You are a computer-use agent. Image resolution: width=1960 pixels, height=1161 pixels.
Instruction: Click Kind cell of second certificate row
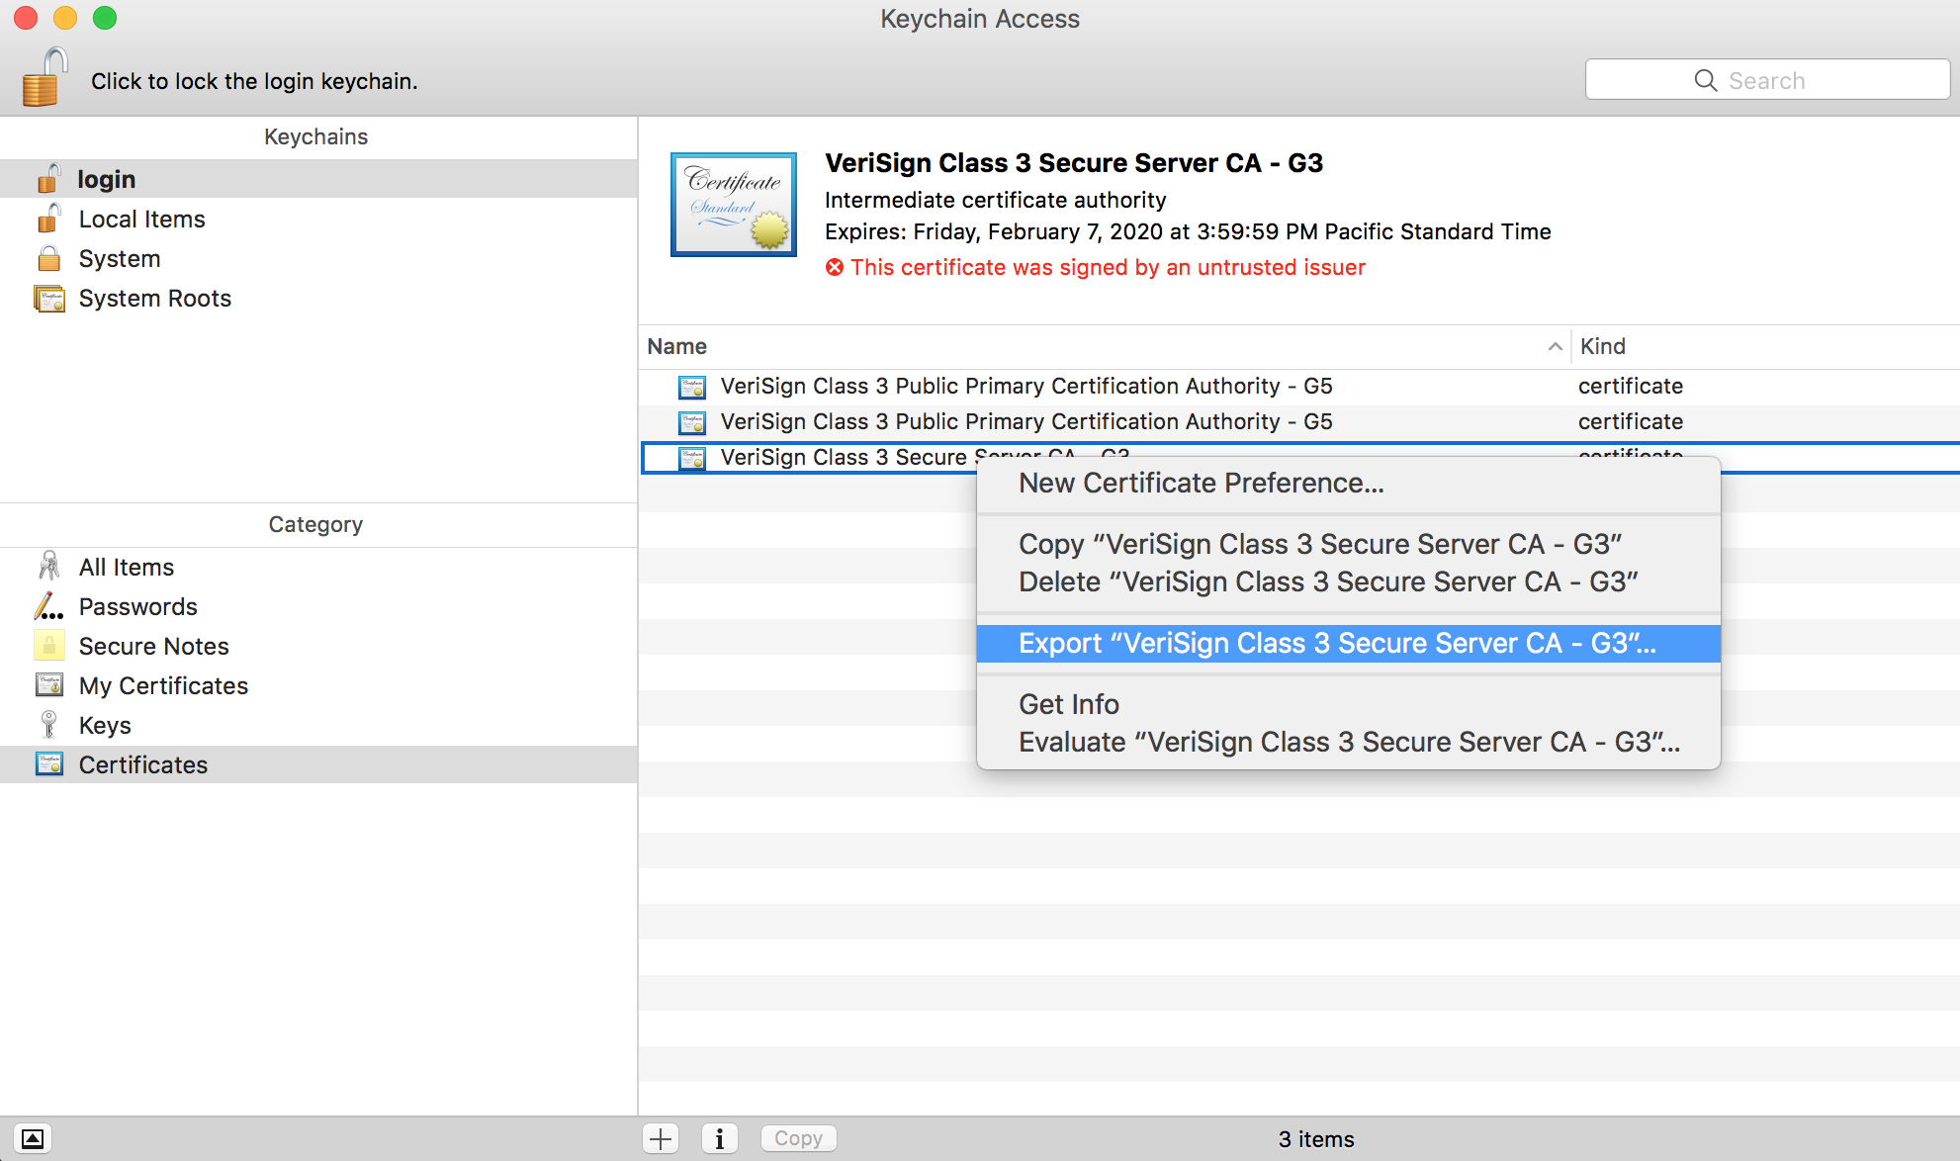[1631, 421]
